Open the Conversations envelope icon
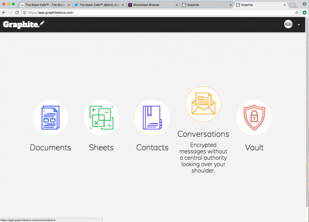Image resolution: width=309 pixels, height=222 pixels. tap(203, 104)
